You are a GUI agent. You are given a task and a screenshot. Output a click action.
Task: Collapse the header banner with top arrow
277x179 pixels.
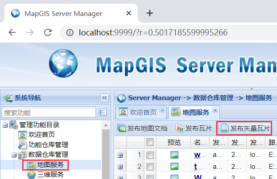(252, 89)
